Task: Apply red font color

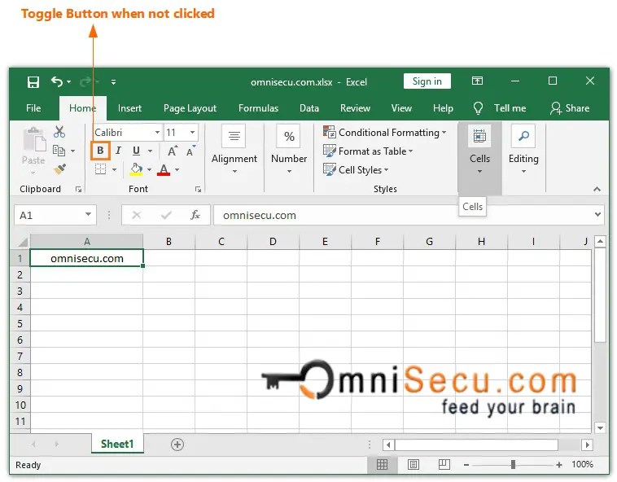Action: tap(164, 169)
